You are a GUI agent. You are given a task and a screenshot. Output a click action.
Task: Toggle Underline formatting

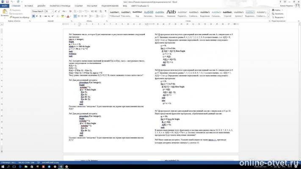40,16
